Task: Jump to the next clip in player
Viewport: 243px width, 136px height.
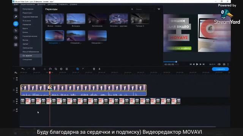Action: 204,64
